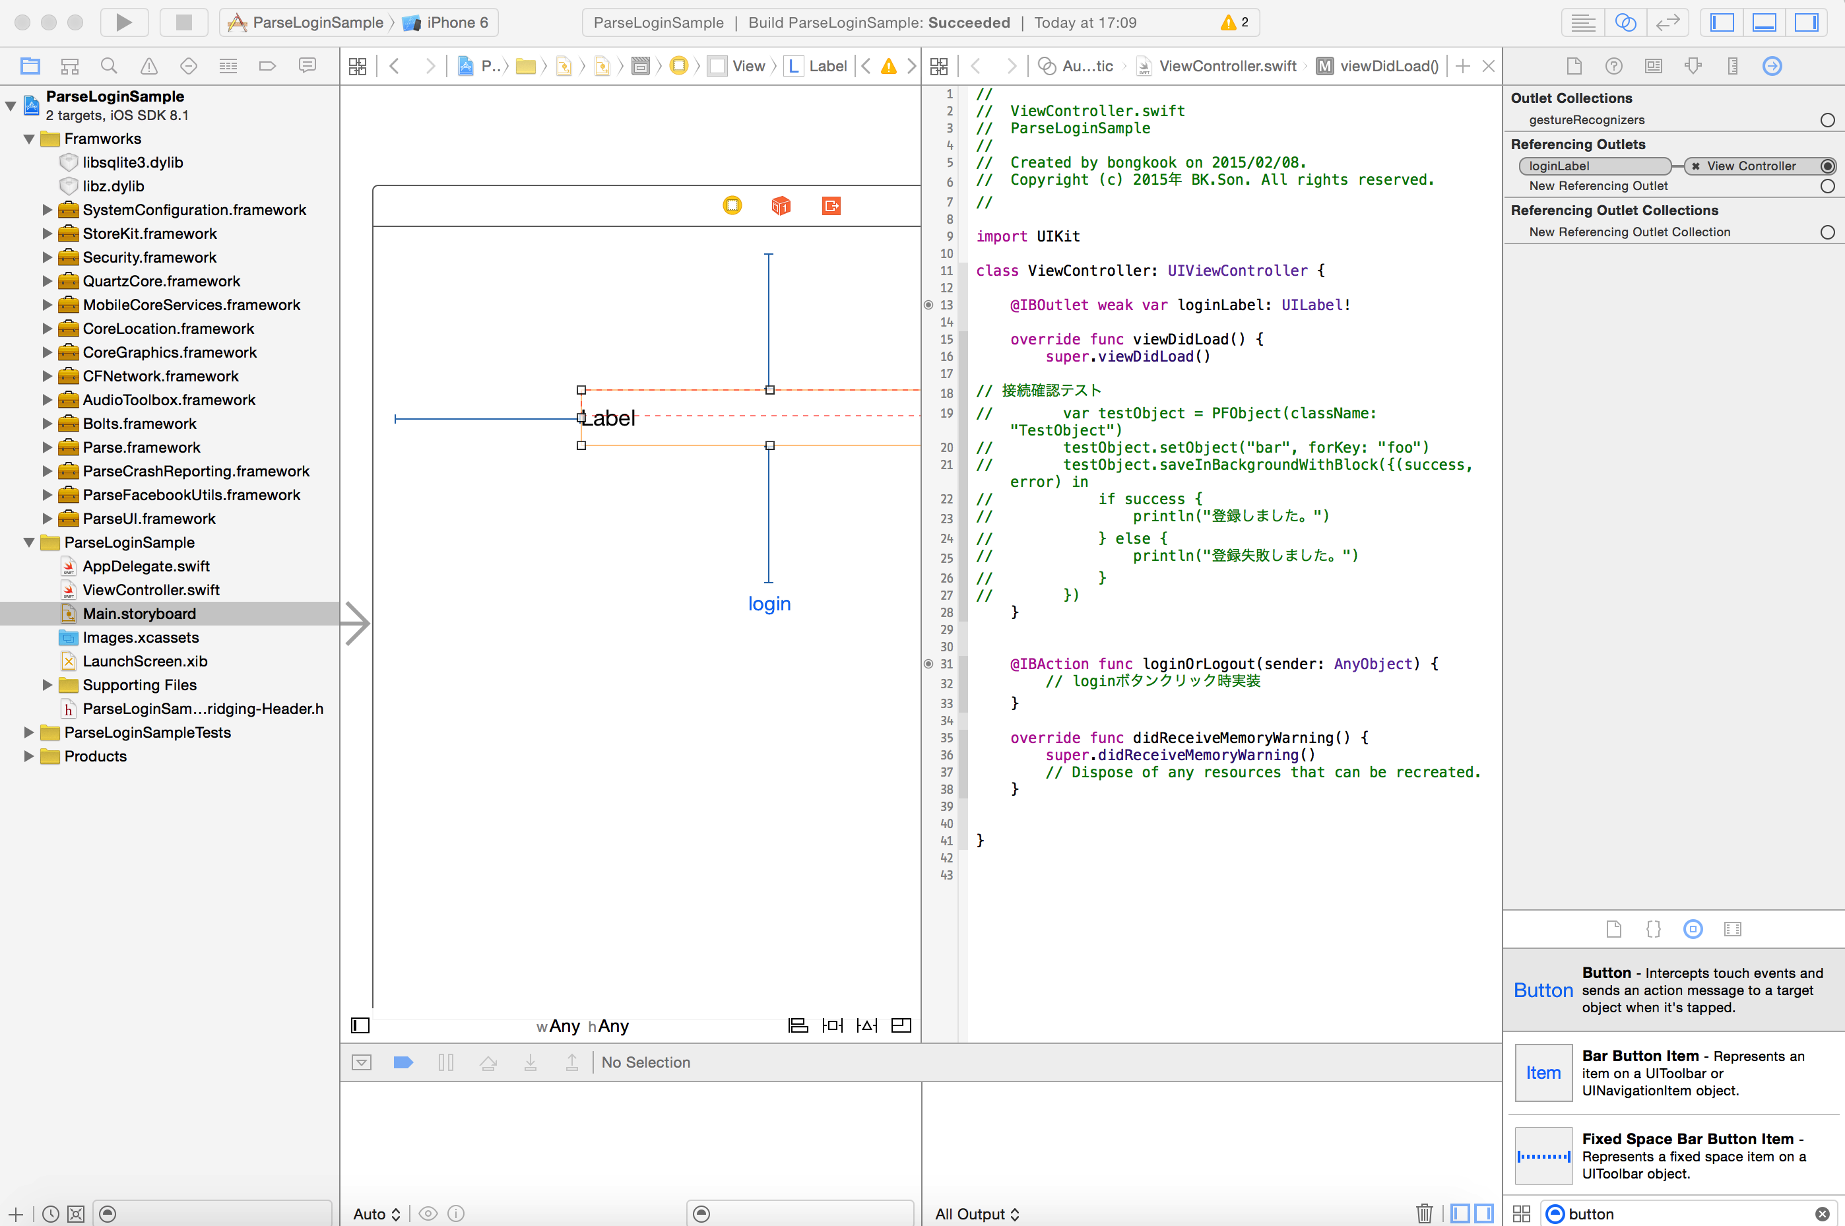Click the Run build play button
This screenshot has width=1845, height=1226.
point(123,22)
